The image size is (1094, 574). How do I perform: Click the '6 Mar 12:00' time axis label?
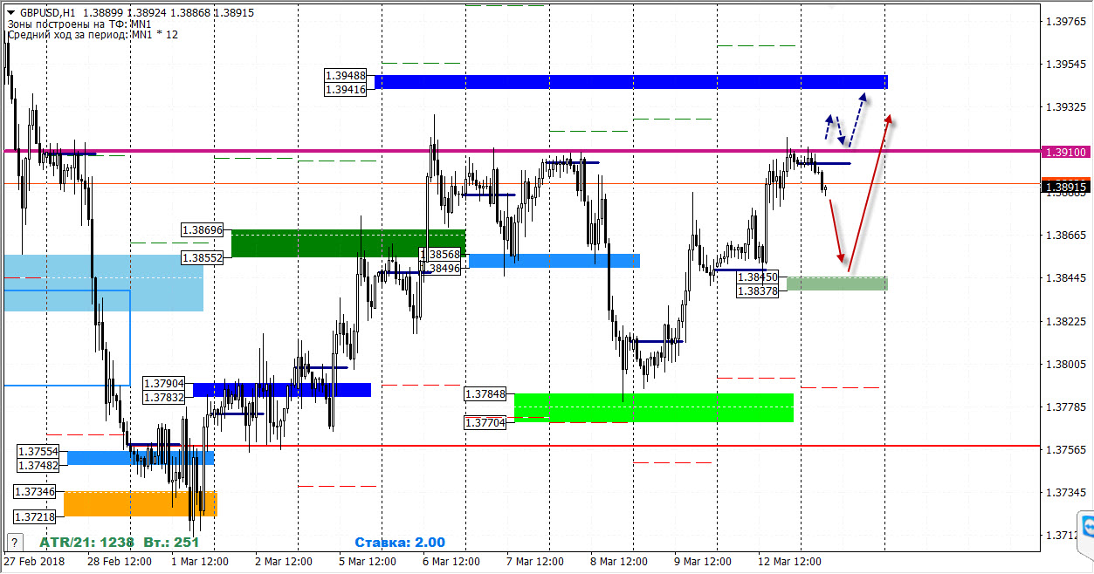pyautogui.click(x=452, y=562)
